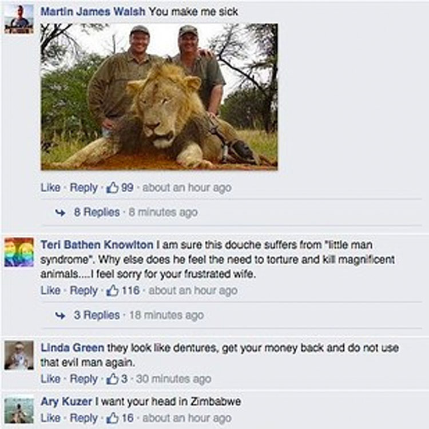Expand the 8 Replies thread

point(97,212)
